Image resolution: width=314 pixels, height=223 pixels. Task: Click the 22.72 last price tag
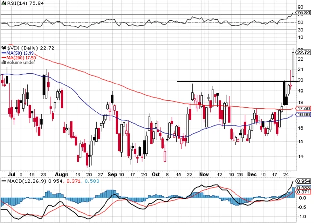click(304, 53)
